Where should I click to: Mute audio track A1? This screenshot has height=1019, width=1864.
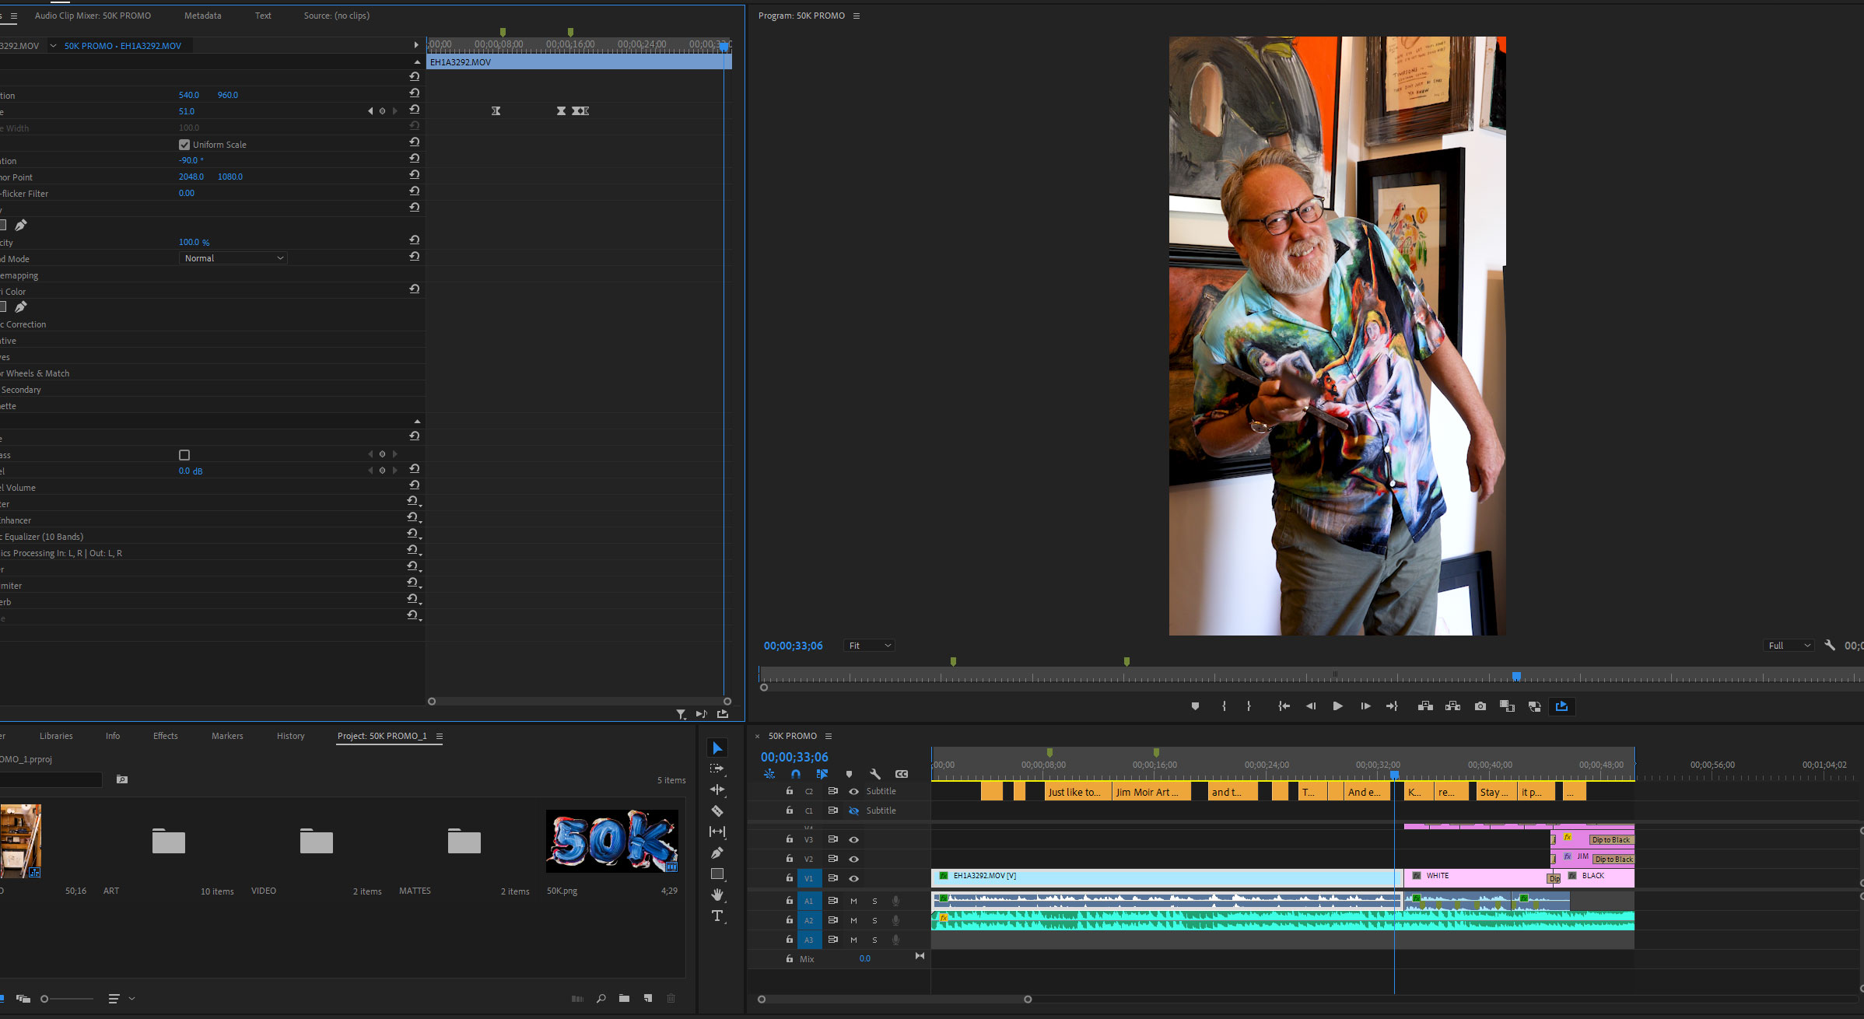[x=853, y=901]
